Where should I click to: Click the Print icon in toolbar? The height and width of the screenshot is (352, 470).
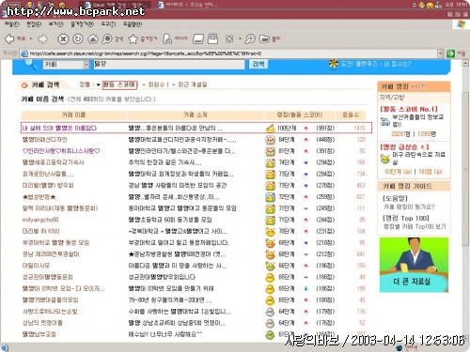213,38
